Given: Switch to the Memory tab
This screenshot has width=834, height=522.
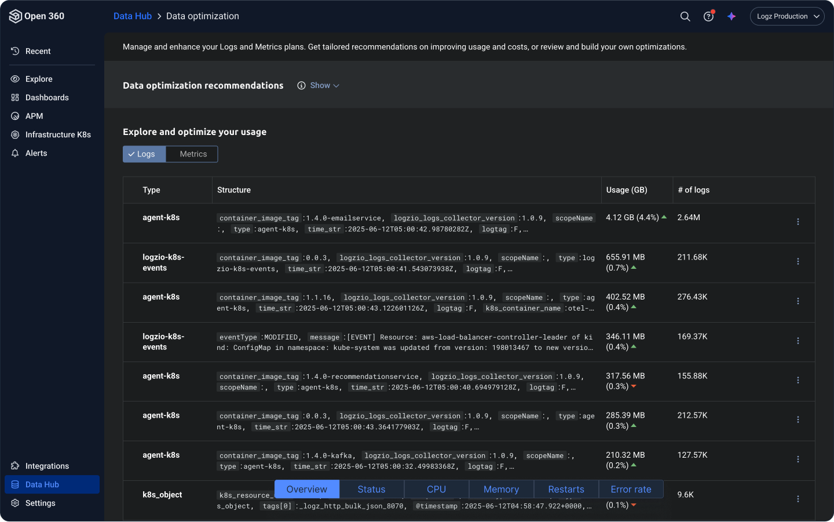Looking at the screenshot, I should [x=502, y=489].
